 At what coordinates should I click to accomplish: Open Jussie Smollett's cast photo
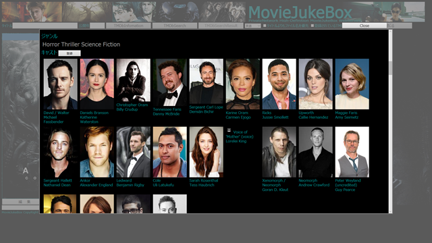coord(279,84)
